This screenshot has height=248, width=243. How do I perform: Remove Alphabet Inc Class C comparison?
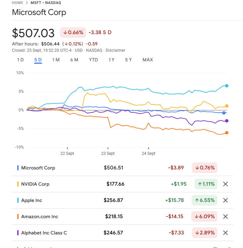[x=225, y=233]
